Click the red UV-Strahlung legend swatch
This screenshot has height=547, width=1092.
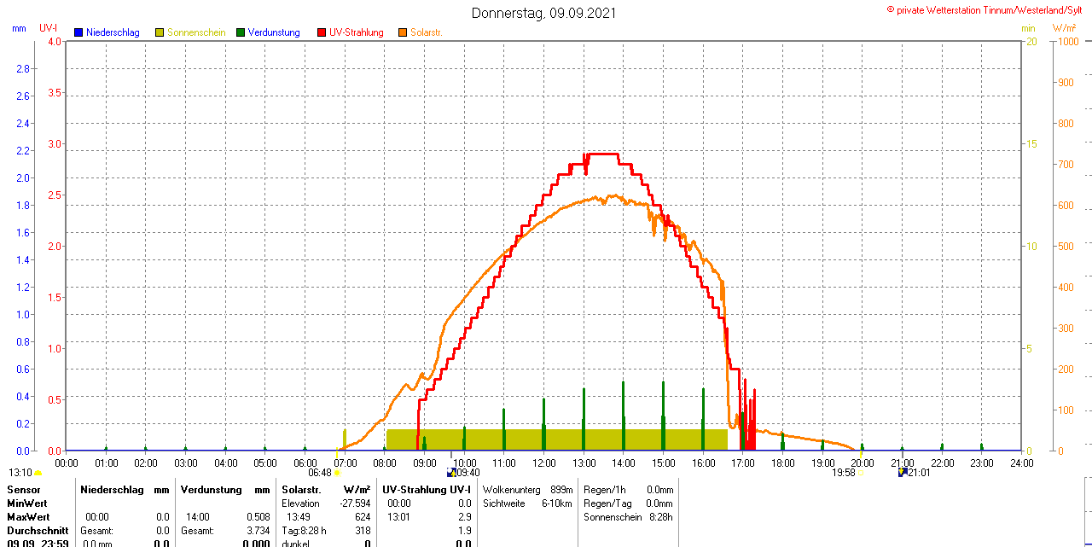click(322, 32)
